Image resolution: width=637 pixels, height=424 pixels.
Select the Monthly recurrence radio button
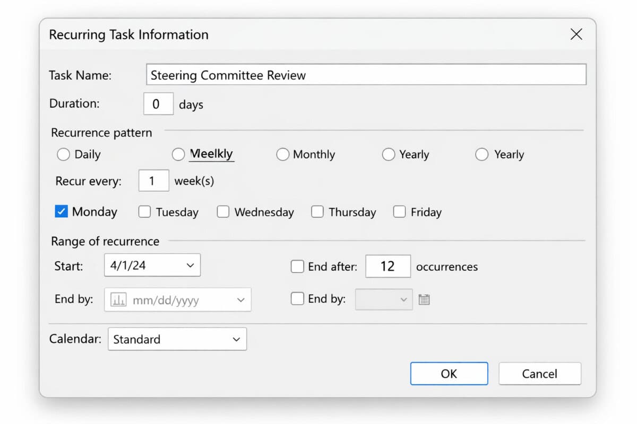click(283, 154)
